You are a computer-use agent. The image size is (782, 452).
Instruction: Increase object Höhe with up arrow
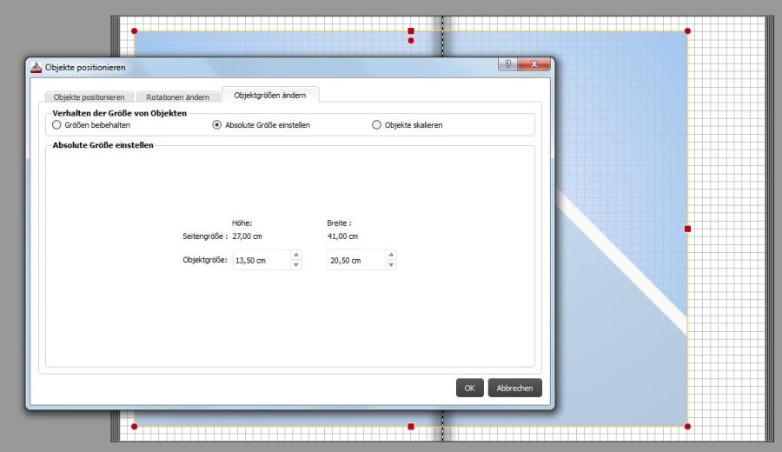coord(296,256)
